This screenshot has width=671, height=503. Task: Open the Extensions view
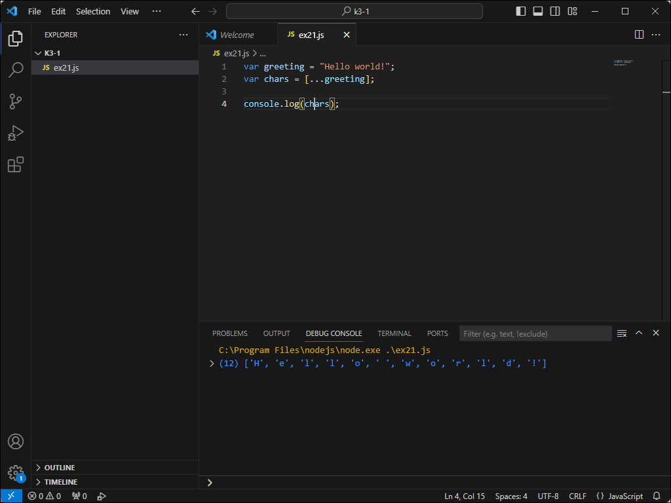pos(16,164)
